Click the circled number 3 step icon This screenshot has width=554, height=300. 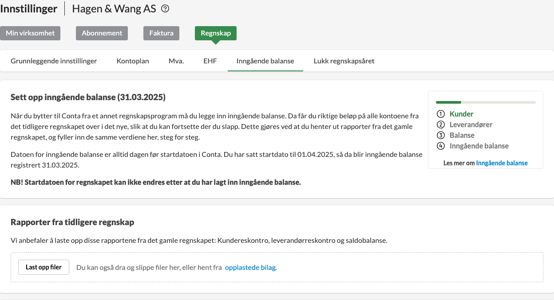(440, 135)
